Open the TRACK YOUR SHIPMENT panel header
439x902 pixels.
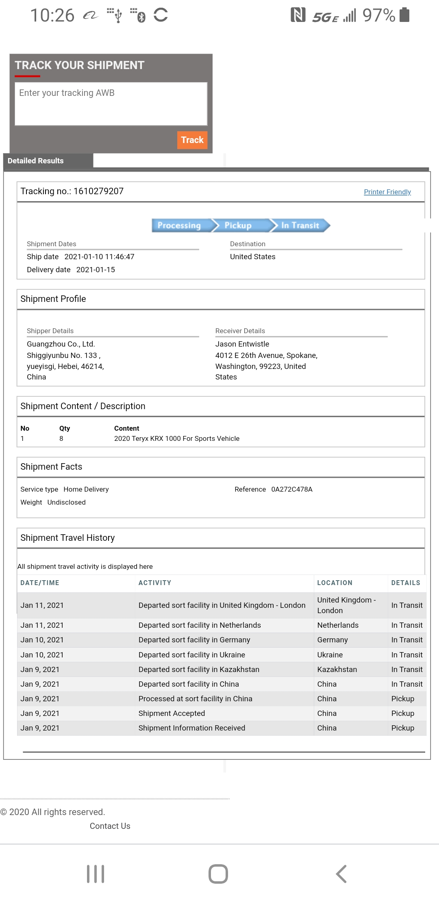click(79, 65)
